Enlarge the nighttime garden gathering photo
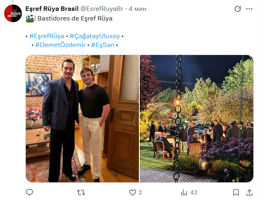Viewport: 265px width, 200px height. 197,118
